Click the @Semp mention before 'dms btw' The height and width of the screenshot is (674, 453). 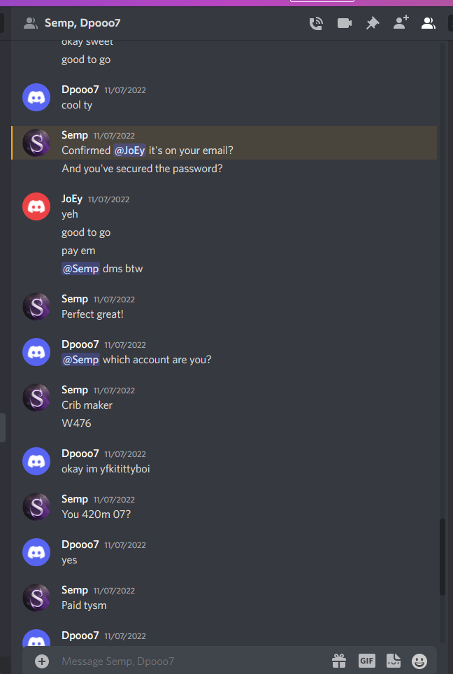click(80, 269)
